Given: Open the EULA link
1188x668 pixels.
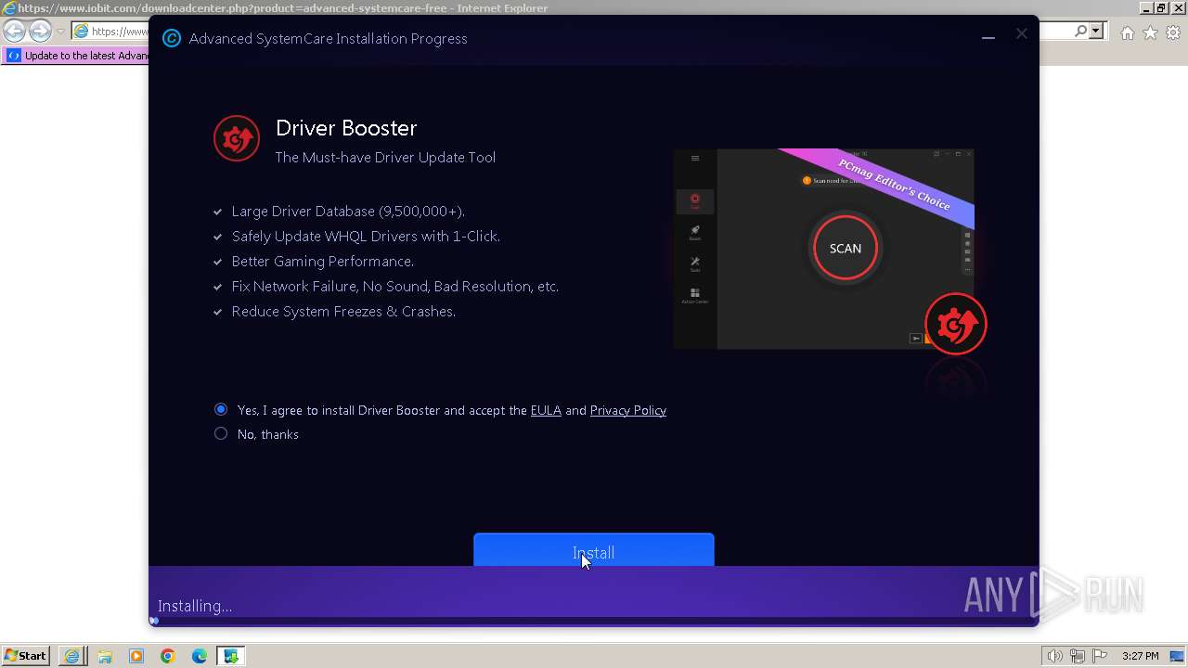Looking at the screenshot, I should click(x=546, y=410).
